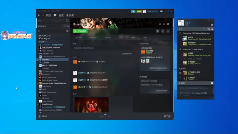This screenshot has width=238, height=134.
Task: Select A Way Out in library
Action: point(46,39)
